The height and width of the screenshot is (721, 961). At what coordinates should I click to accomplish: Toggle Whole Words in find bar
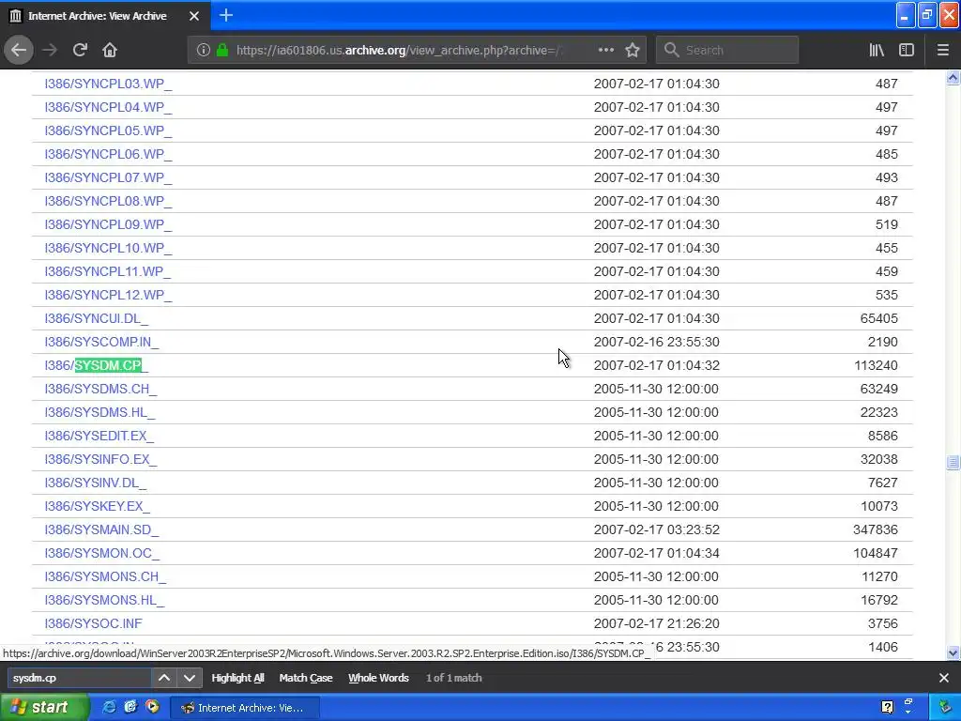[x=378, y=678]
